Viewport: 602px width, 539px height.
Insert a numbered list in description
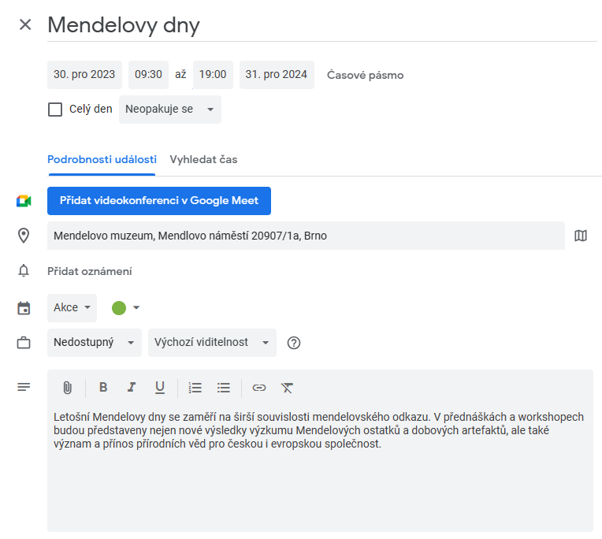tap(195, 388)
